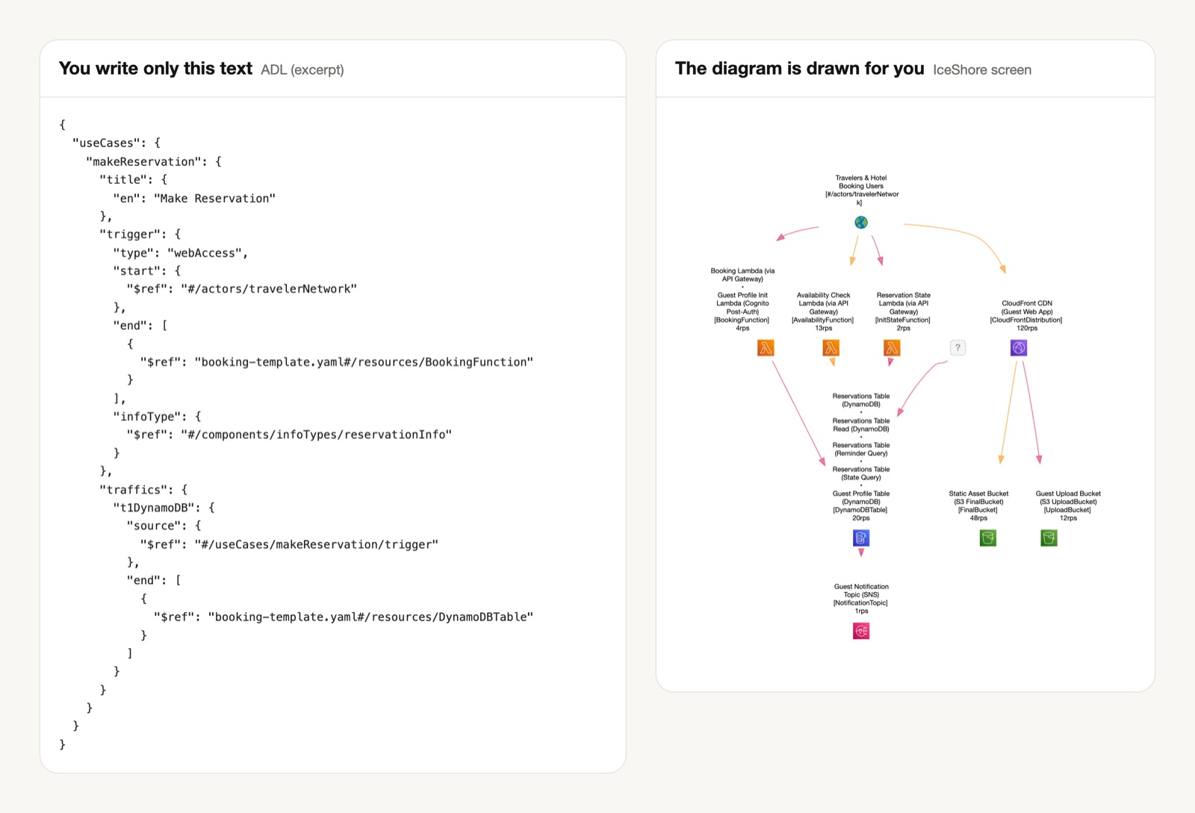Select the CloudFront CDN icon
The image size is (1195, 813).
1019,348
